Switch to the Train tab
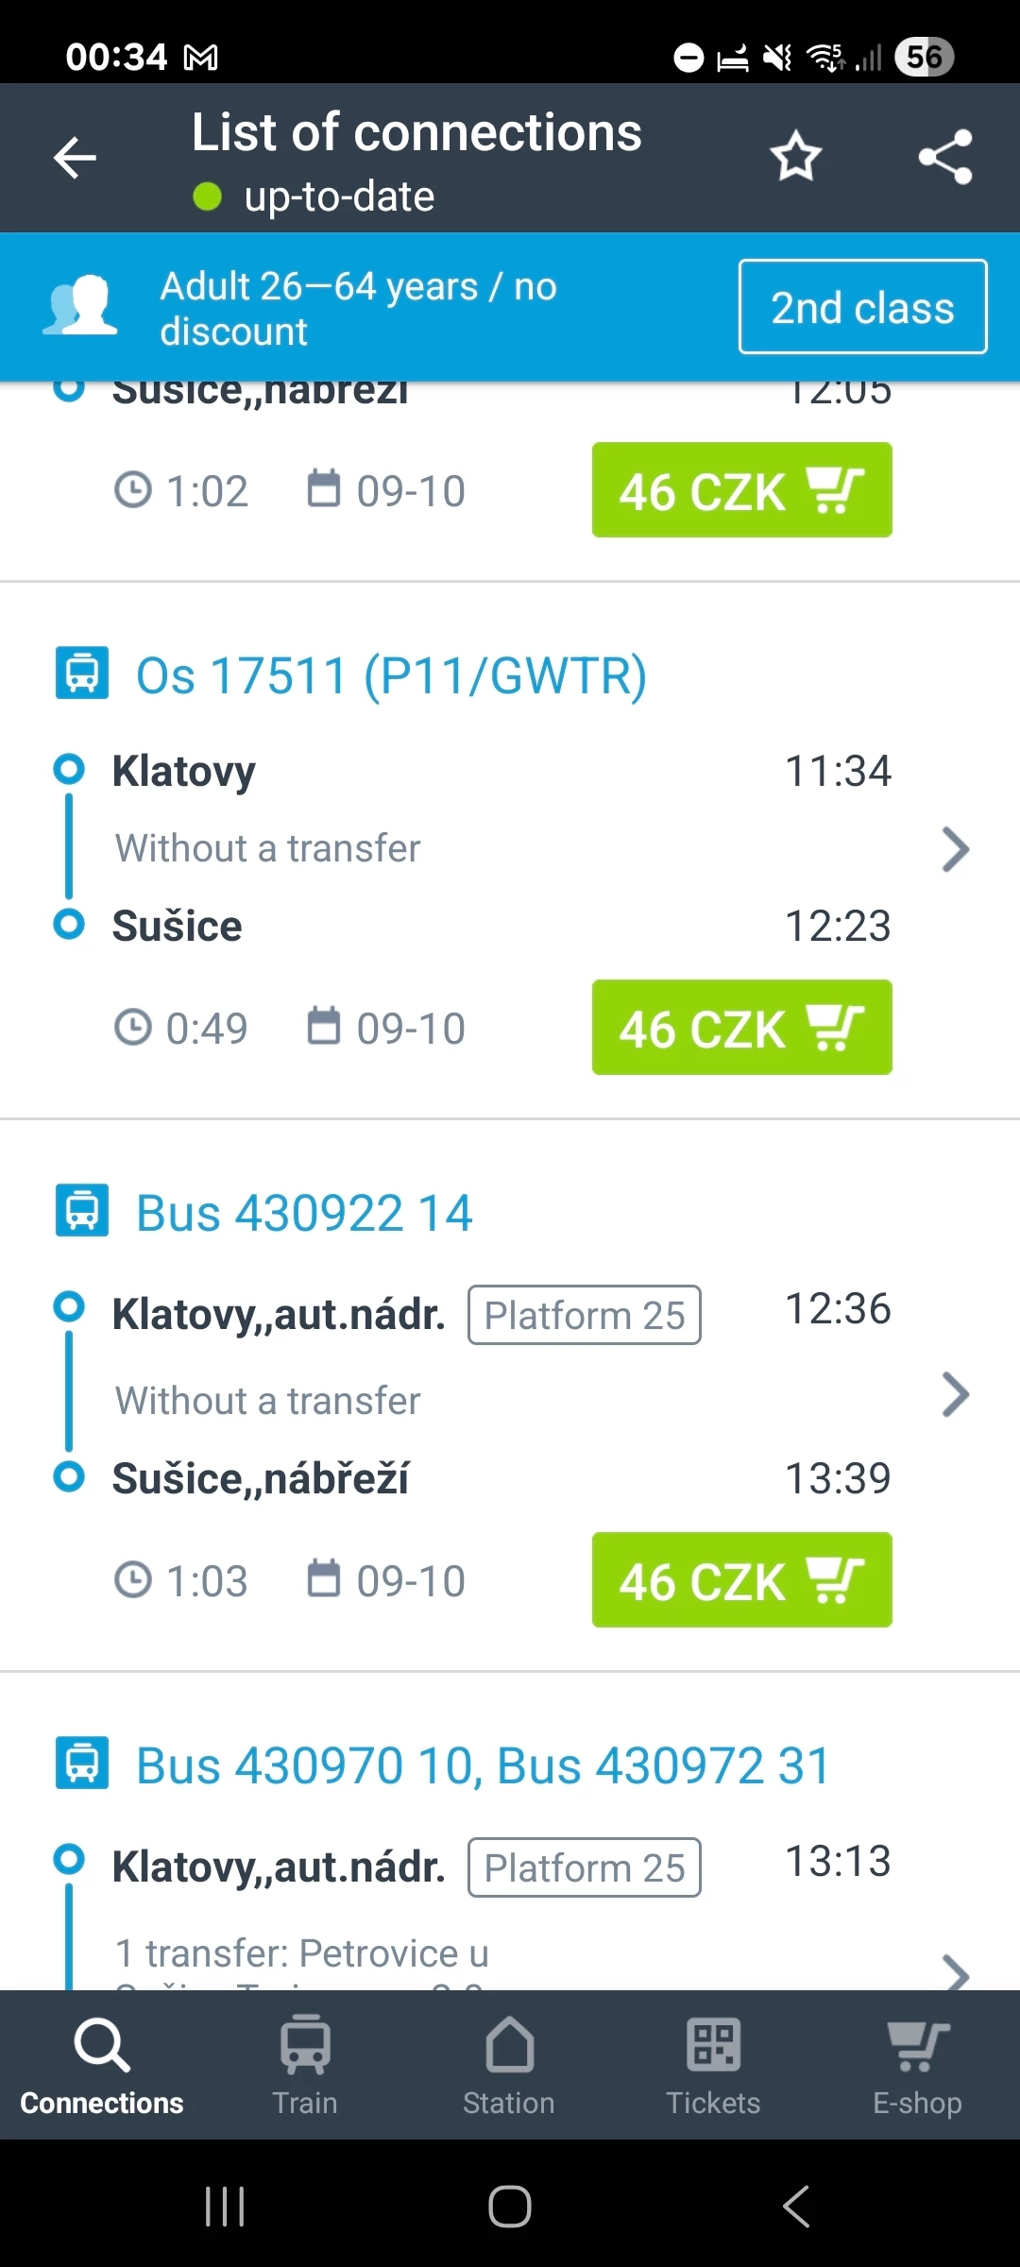1020x2267 pixels. pyautogui.click(x=305, y=2064)
